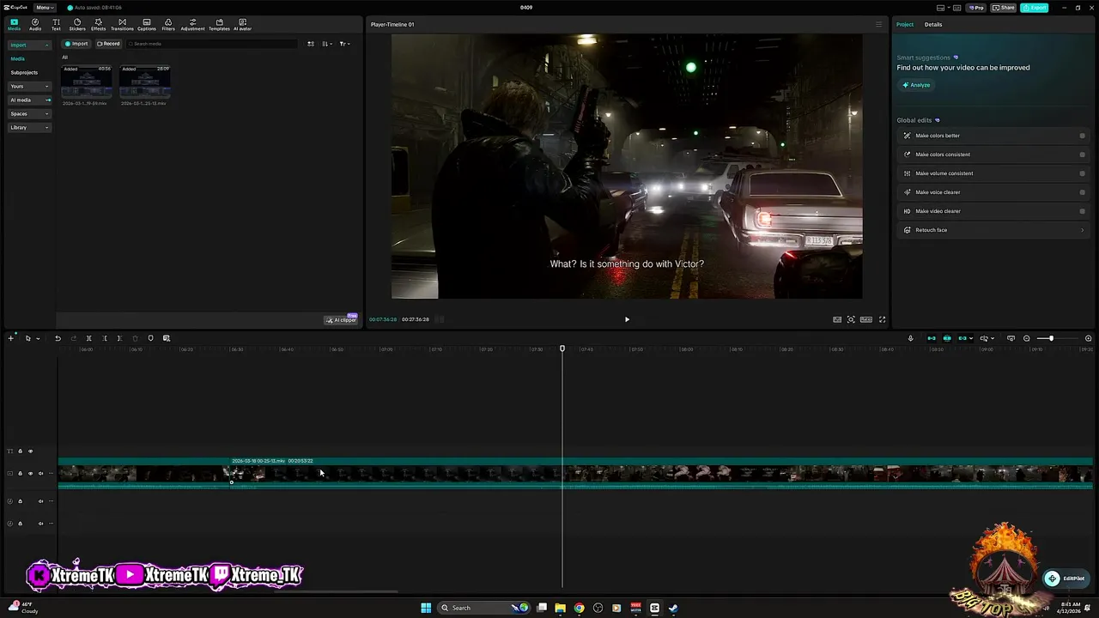Open the Audio panel
Screen dimensions: 1099x618
tap(35, 24)
